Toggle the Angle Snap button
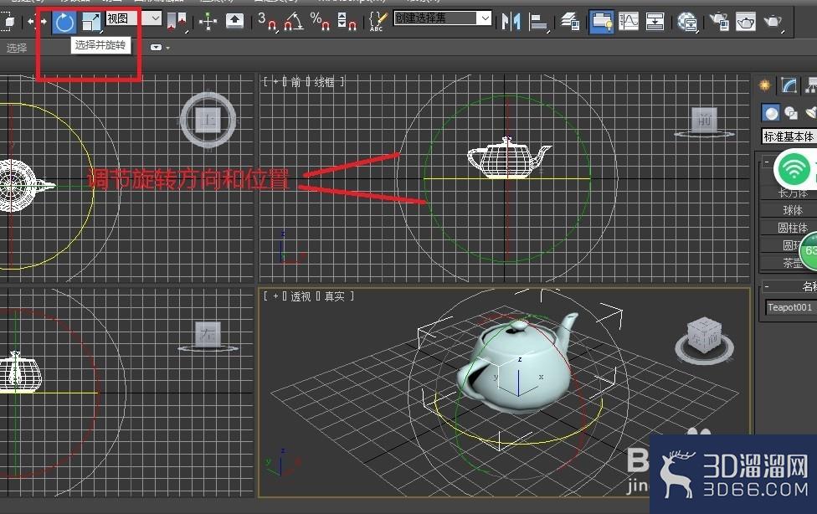Viewport: 817px width, 514px height. [293, 22]
